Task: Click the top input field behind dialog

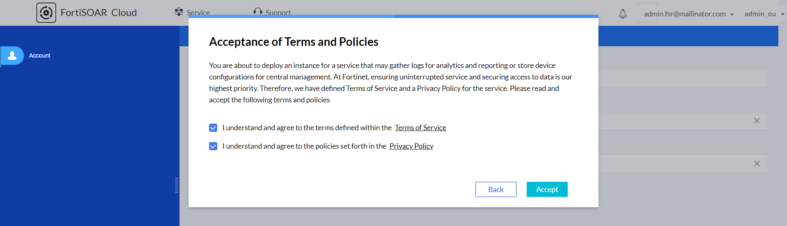Action: [x=683, y=78]
